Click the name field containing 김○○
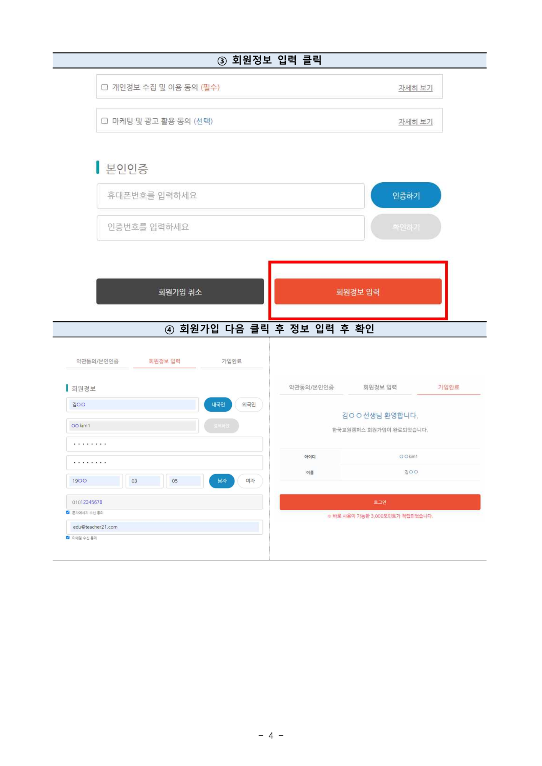 133,405
